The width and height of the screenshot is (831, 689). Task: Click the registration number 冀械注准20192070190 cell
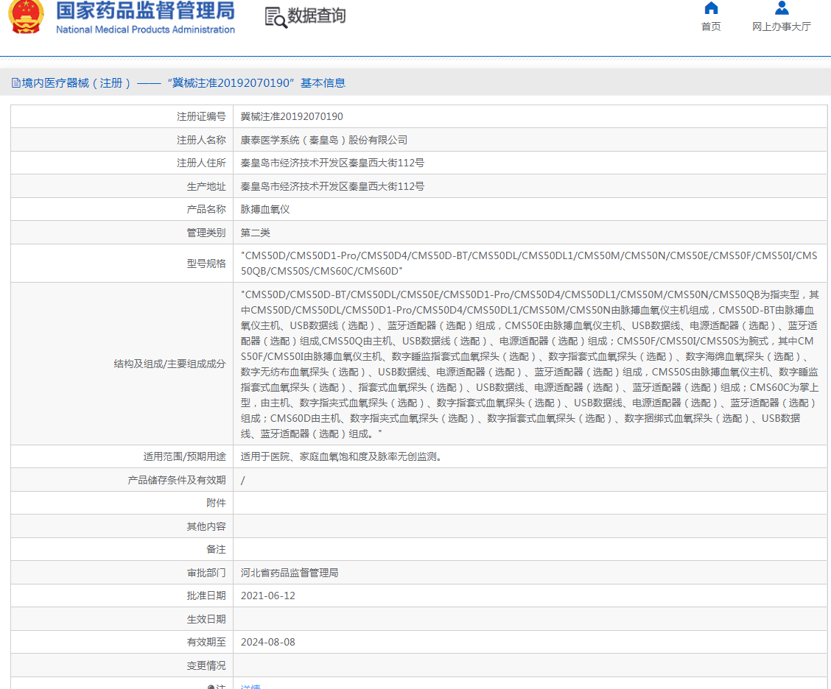point(292,116)
